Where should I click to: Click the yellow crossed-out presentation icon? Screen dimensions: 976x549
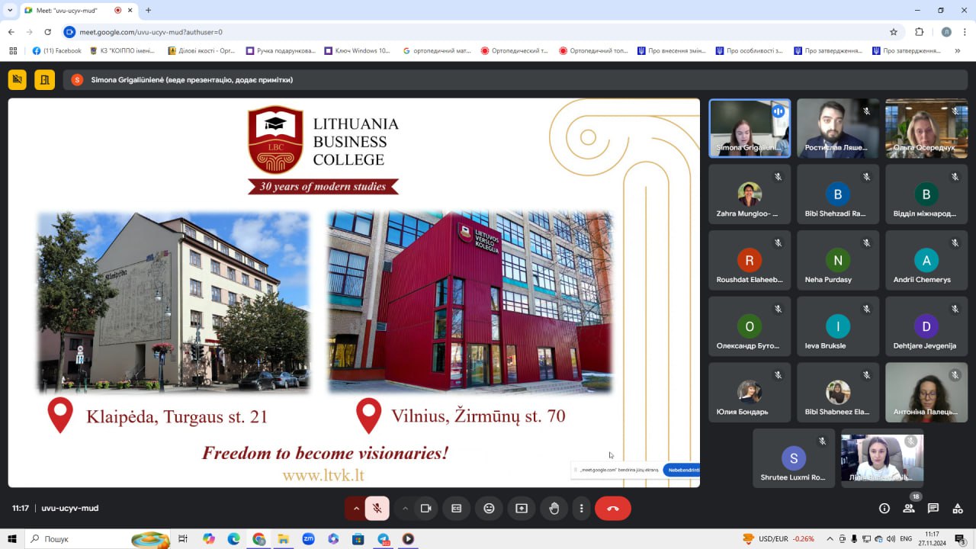(18, 79)
